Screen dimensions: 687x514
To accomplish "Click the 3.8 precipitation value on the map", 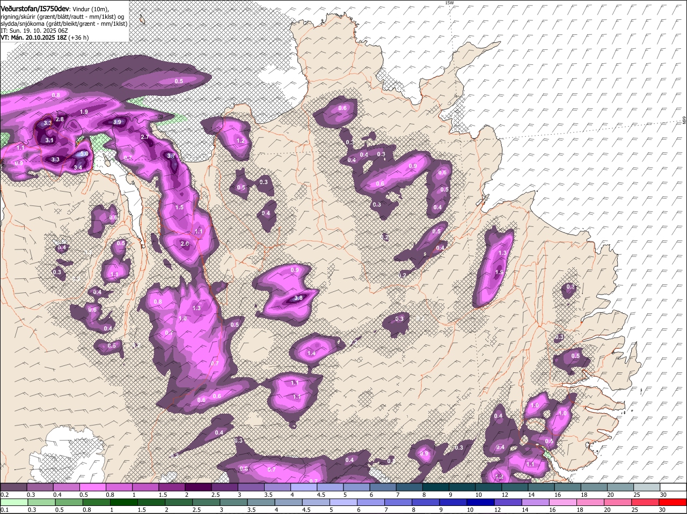I will click(x=298, y=298).
